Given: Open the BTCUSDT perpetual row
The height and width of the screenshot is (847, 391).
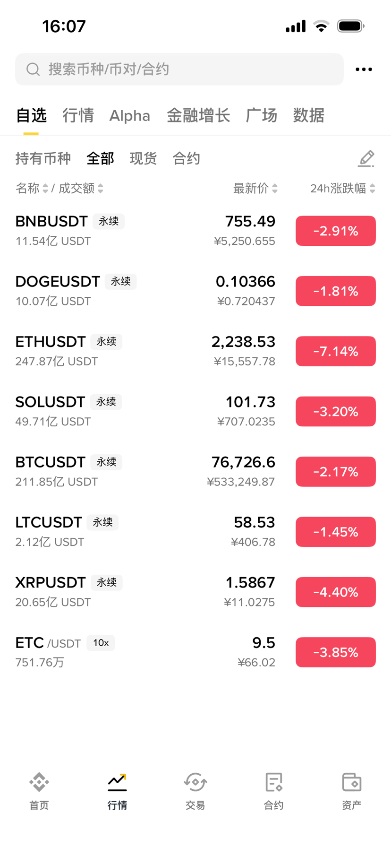Looking at the screenshot, I should coord(142,471).
